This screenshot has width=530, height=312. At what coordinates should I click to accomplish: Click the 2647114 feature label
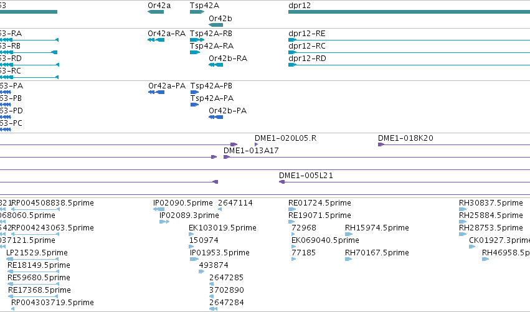coord(235,203)
